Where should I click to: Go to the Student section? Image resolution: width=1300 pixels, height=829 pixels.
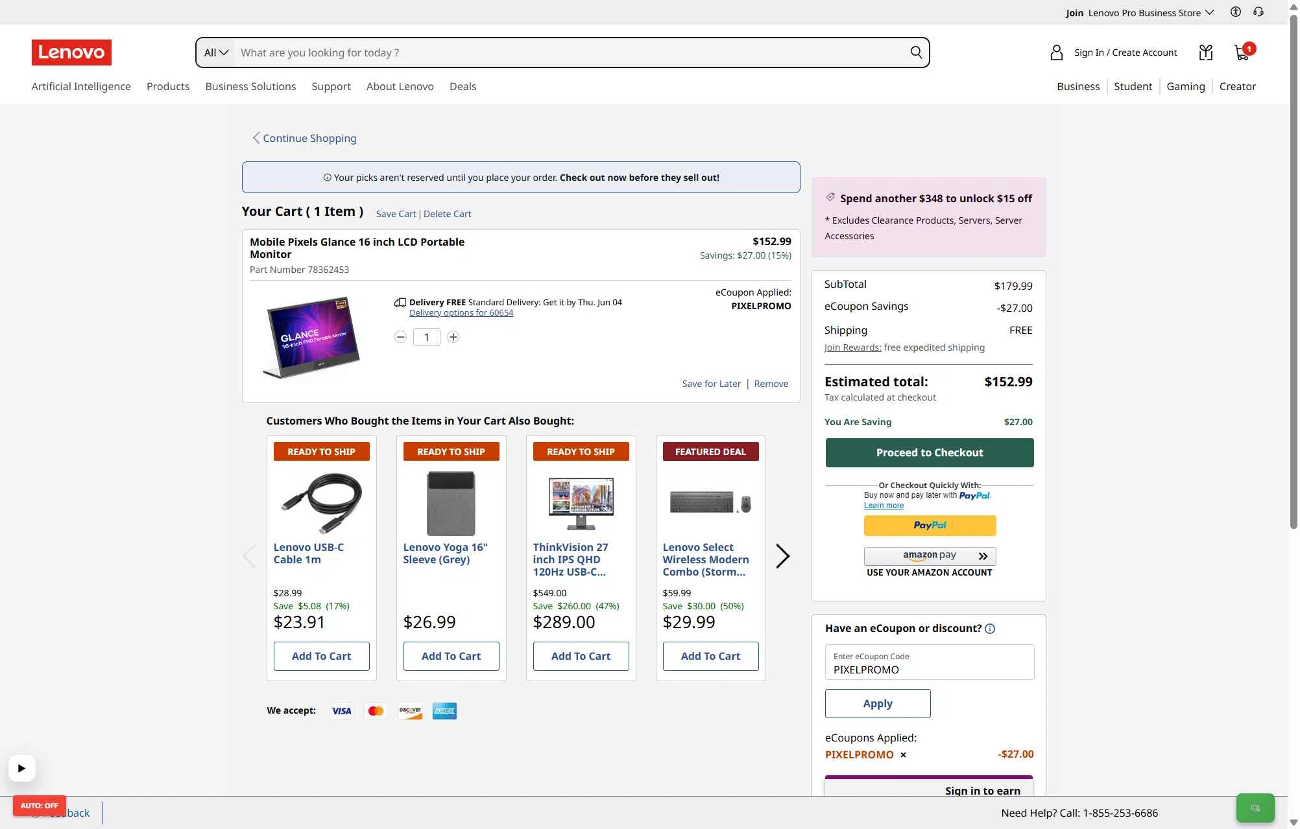click(x=1133, y=86)
